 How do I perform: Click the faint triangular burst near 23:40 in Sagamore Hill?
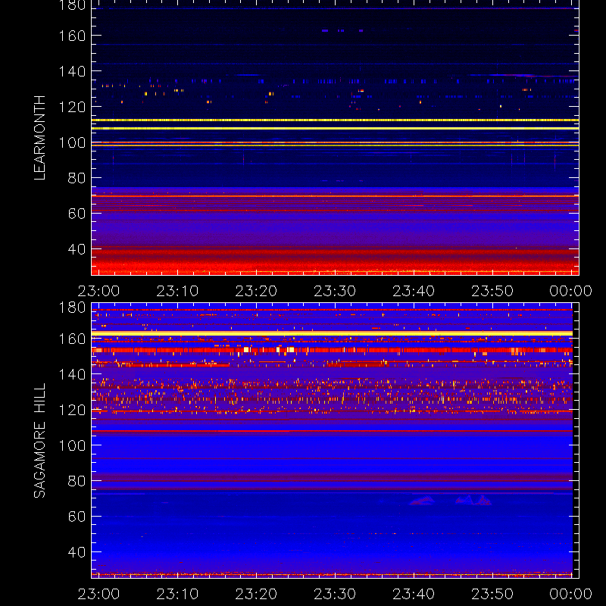click(x=422, y=501)
